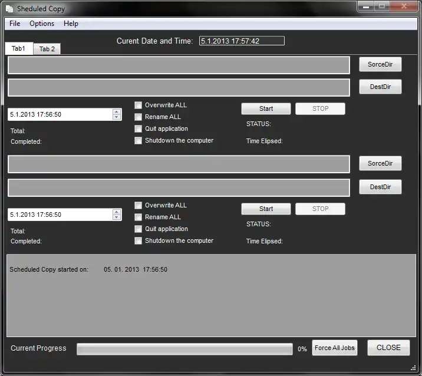Screen dimensions: 422x376
Task: Click the first job's STOP button
Action: click(320, 109)
